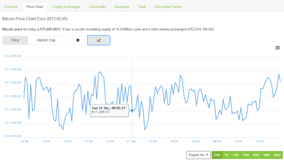
Task: Click the 04:00 x-axis label
Action: pos(174,141)
